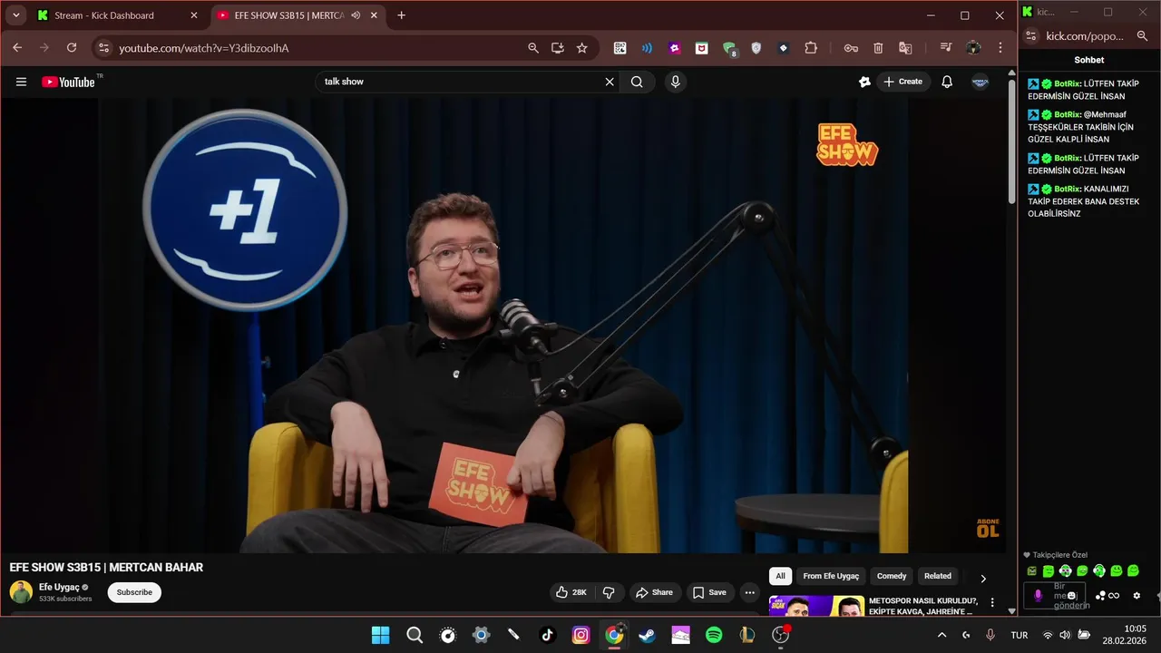Show more filter chips with the right chevron

983,578
